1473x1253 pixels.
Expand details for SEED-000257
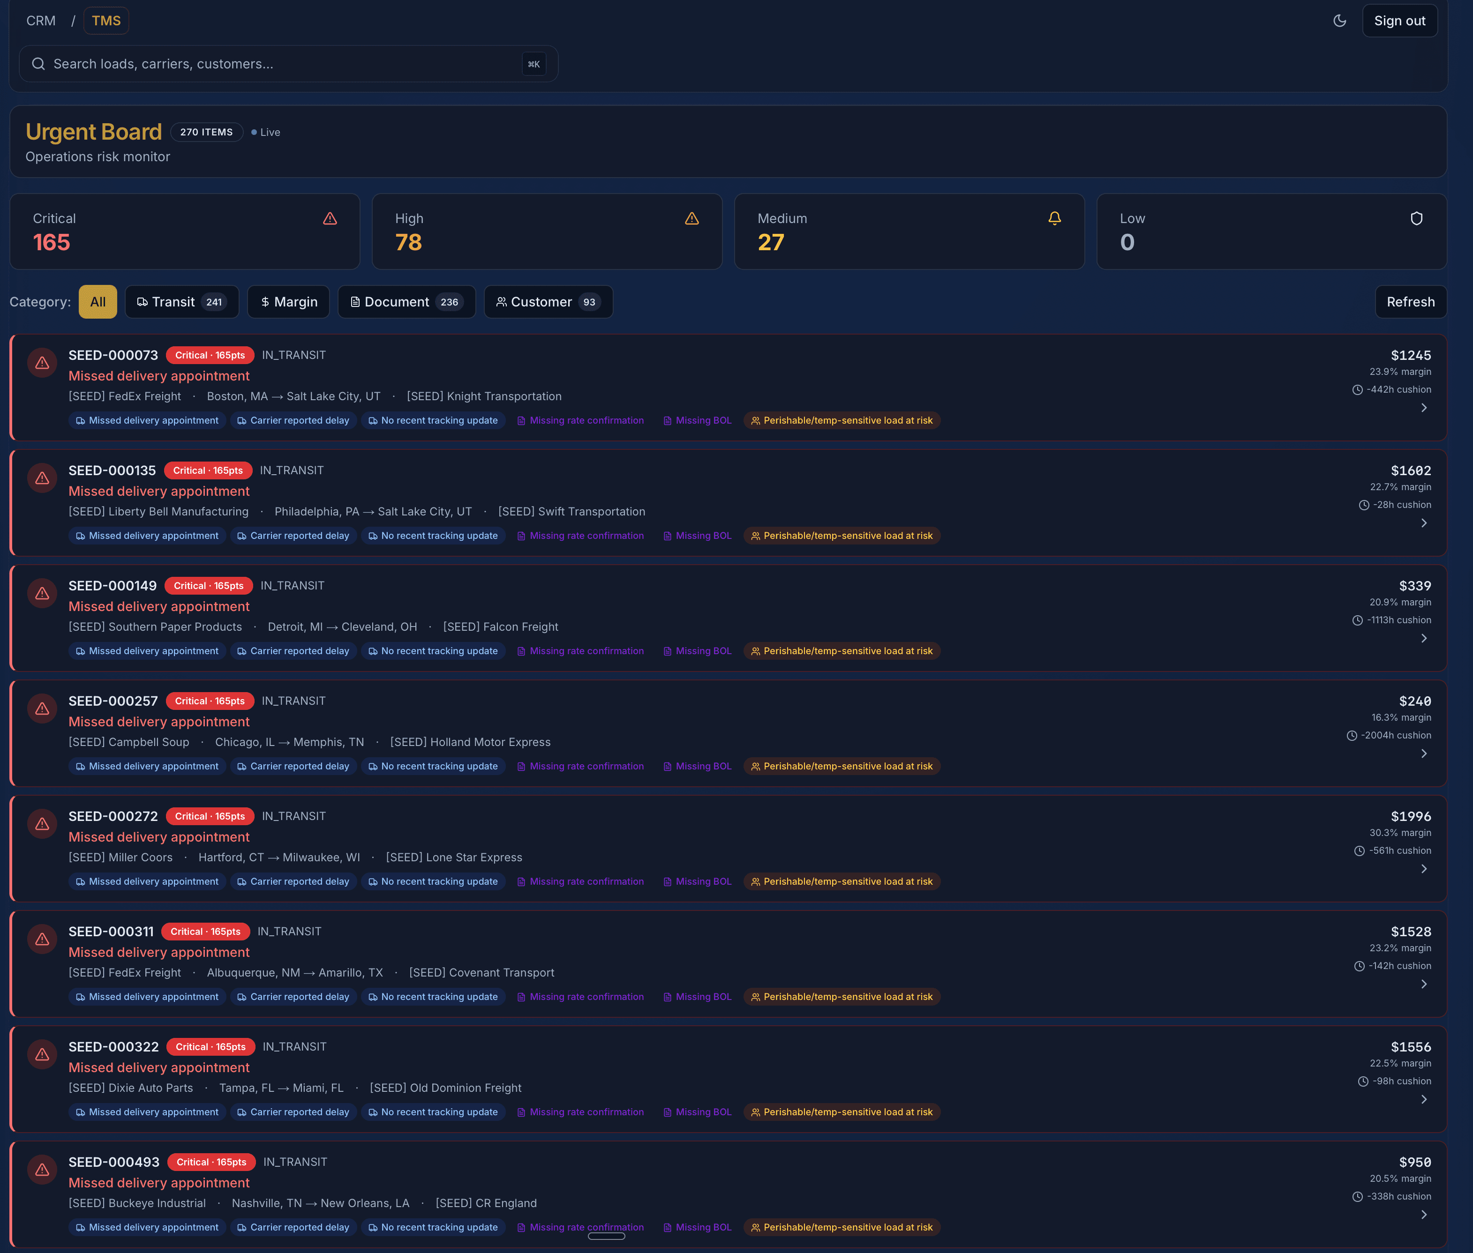1424,753
